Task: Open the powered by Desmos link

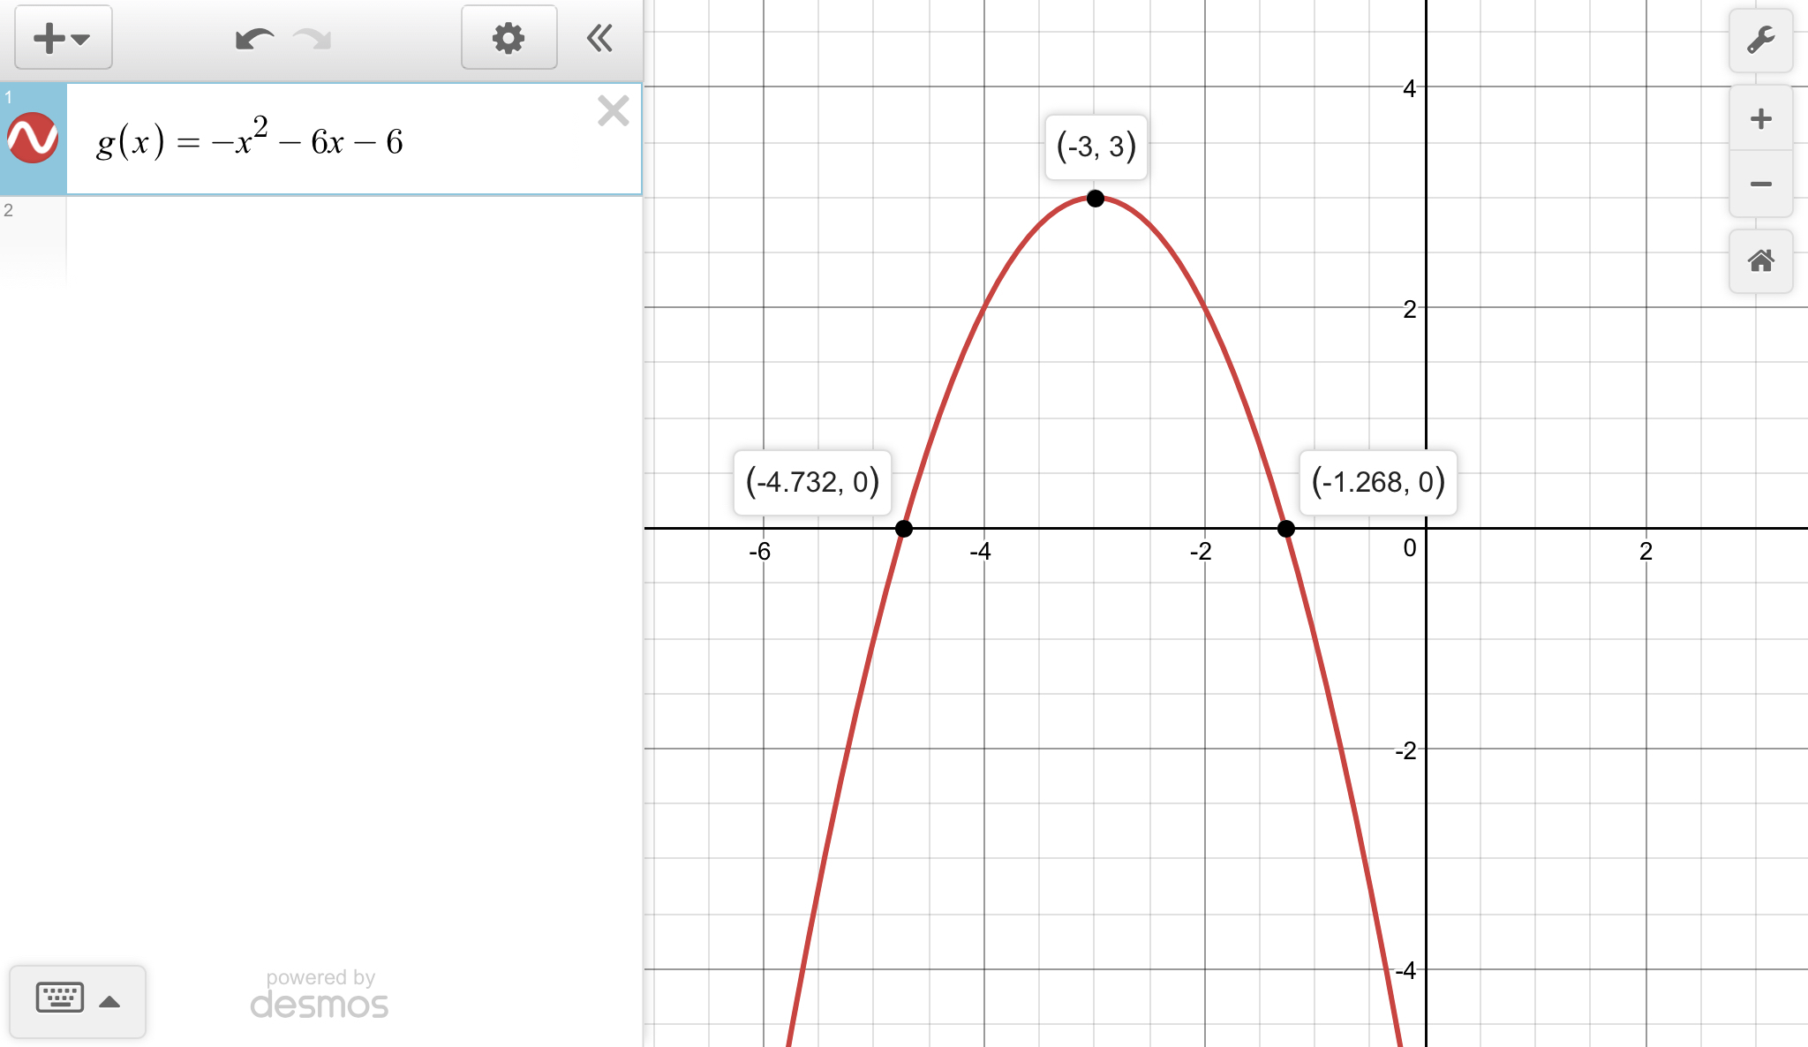Action: (x=320, y=995)
